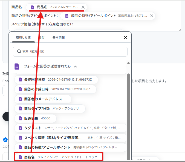Switch to the 日付 tab
The width and height of the screenshot is (185, 162).
42,37
